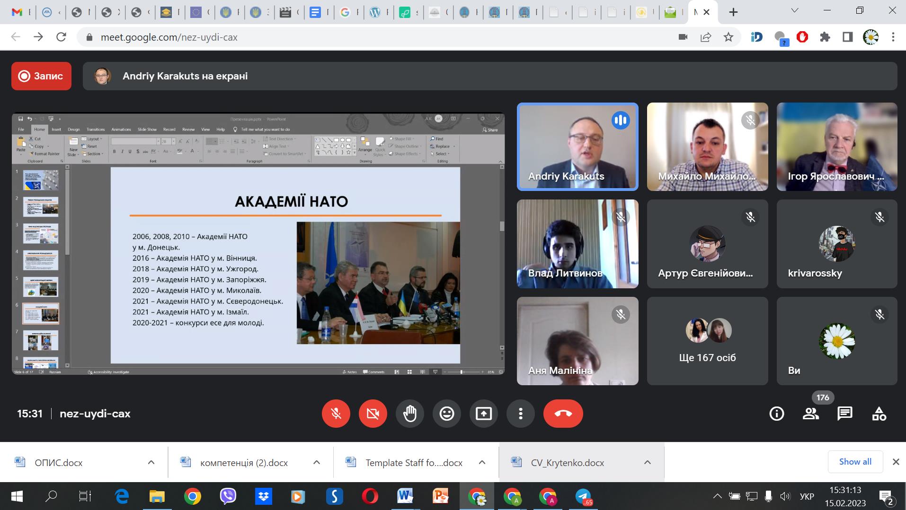The height and width of the screenshot is (510, 906).
Task: Open Viber from taskbar
Action: click(228, 496)
